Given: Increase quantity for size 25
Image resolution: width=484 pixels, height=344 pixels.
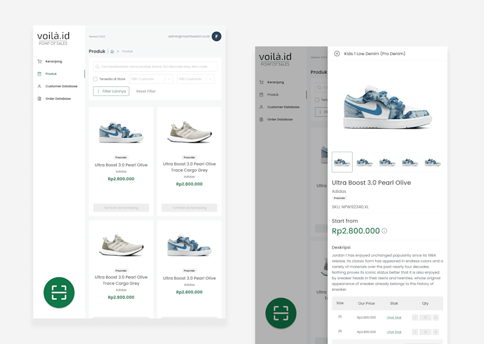Looking at the screenshot, I should pos(436,317).
